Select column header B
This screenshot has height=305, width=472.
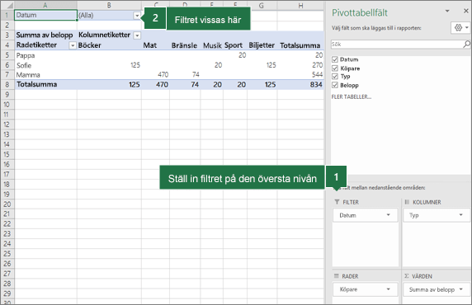(x=109, y=5)
